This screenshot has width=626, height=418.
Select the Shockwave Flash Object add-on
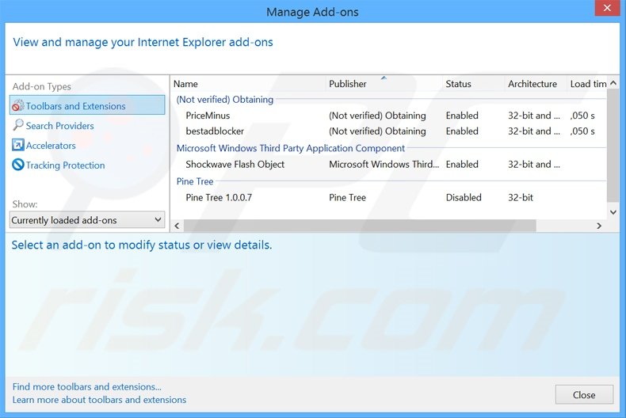point(389,164)
